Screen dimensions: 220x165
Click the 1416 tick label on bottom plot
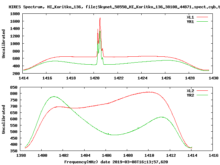(213, 155)
